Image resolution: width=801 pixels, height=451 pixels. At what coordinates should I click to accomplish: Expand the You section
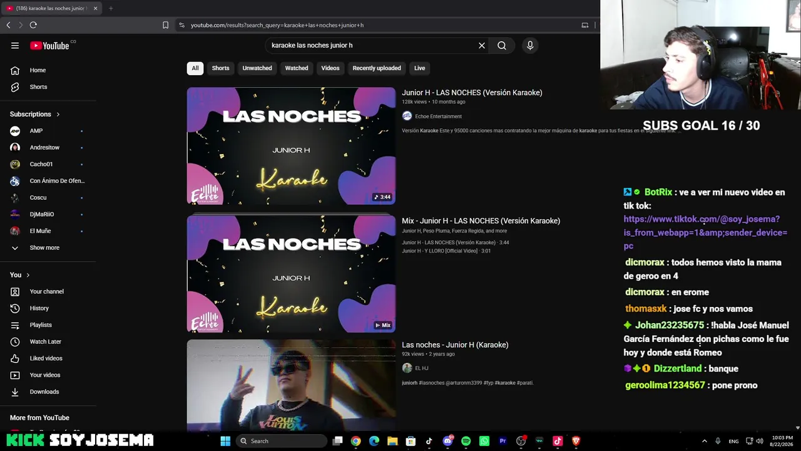[x=20, y=275]
